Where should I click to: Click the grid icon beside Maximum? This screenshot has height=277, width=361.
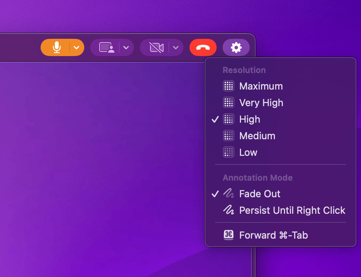coord(229,86)
